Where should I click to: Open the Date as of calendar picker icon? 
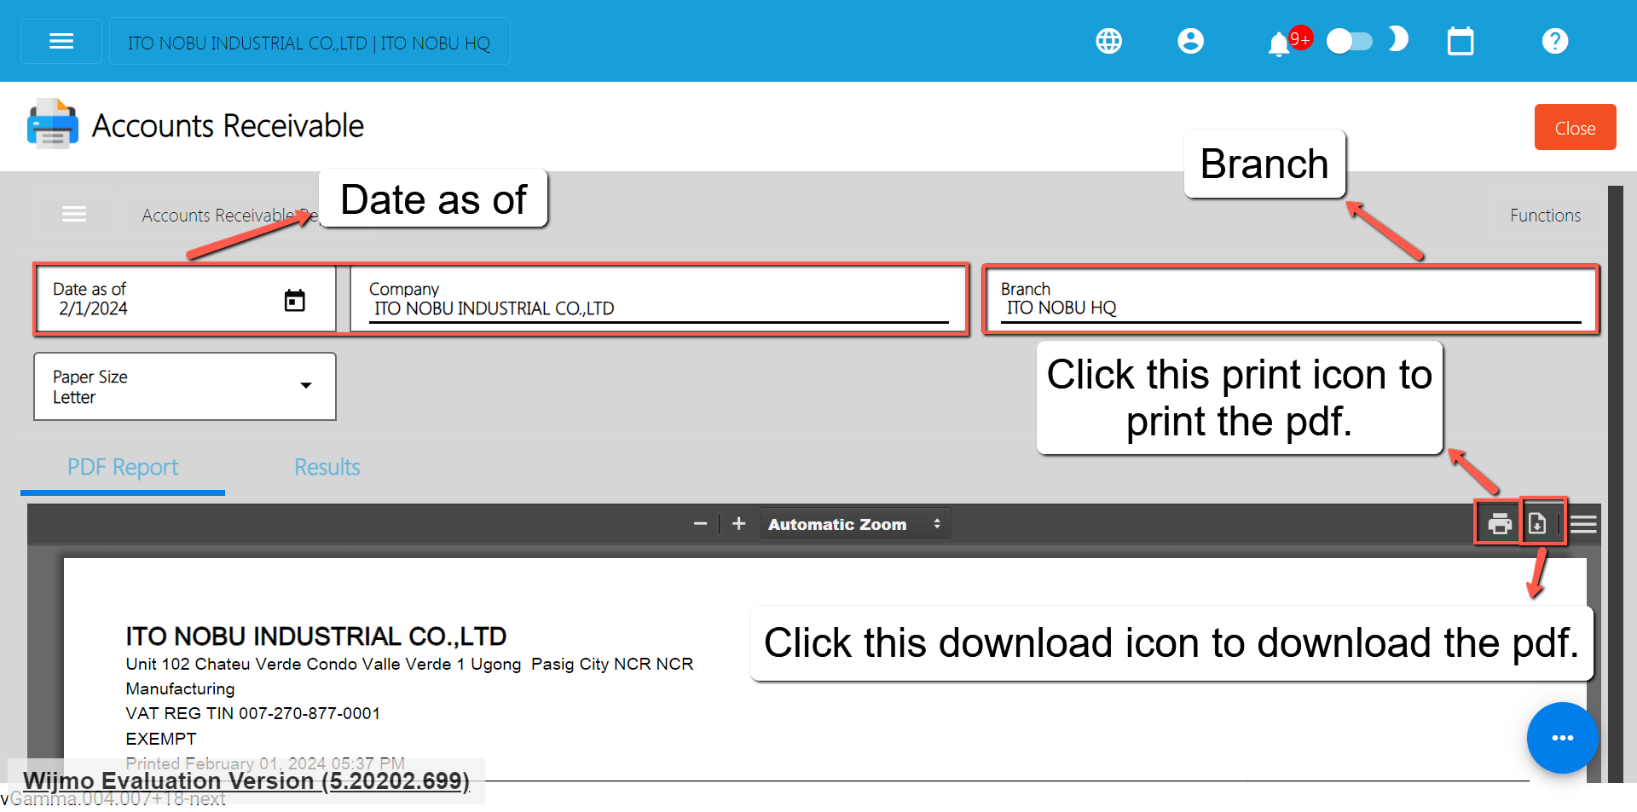click(x=294, y=300)
